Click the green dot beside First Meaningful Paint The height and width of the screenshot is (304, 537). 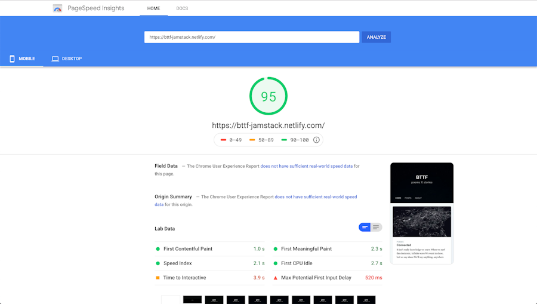coord(275,249)
